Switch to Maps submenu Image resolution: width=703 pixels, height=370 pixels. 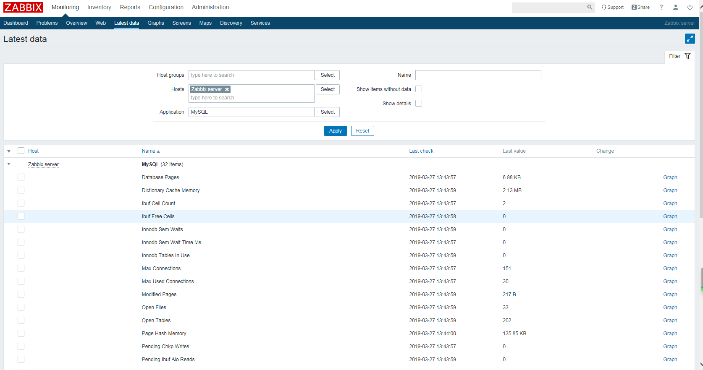(x=205, y=23)
